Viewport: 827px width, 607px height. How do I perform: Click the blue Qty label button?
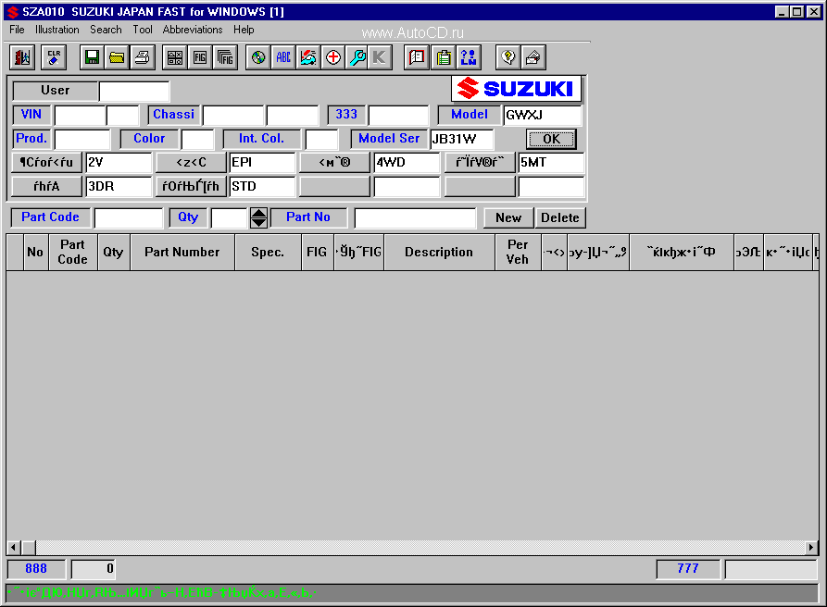pos(188,217)
